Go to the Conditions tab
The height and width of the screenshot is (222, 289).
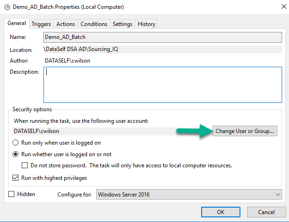tap(94, 24)
